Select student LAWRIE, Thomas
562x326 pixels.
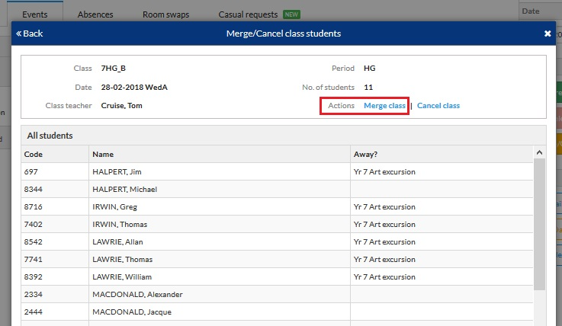(123, 260)
